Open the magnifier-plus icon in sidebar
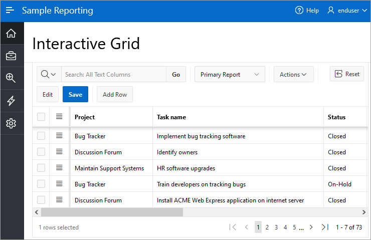The width and height of the screenshot is (371, 240). click(x=11, y=78)
